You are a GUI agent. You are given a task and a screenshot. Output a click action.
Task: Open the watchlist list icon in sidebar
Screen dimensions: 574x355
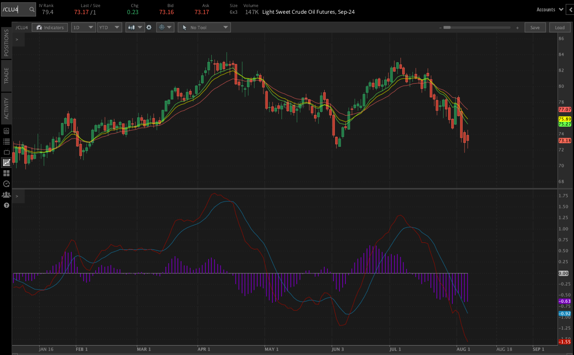[6, 141]
